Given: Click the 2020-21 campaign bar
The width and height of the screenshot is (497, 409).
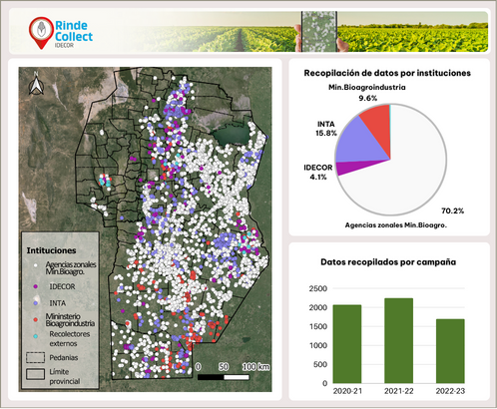Looking at the screenshot, I should point(347,344).
